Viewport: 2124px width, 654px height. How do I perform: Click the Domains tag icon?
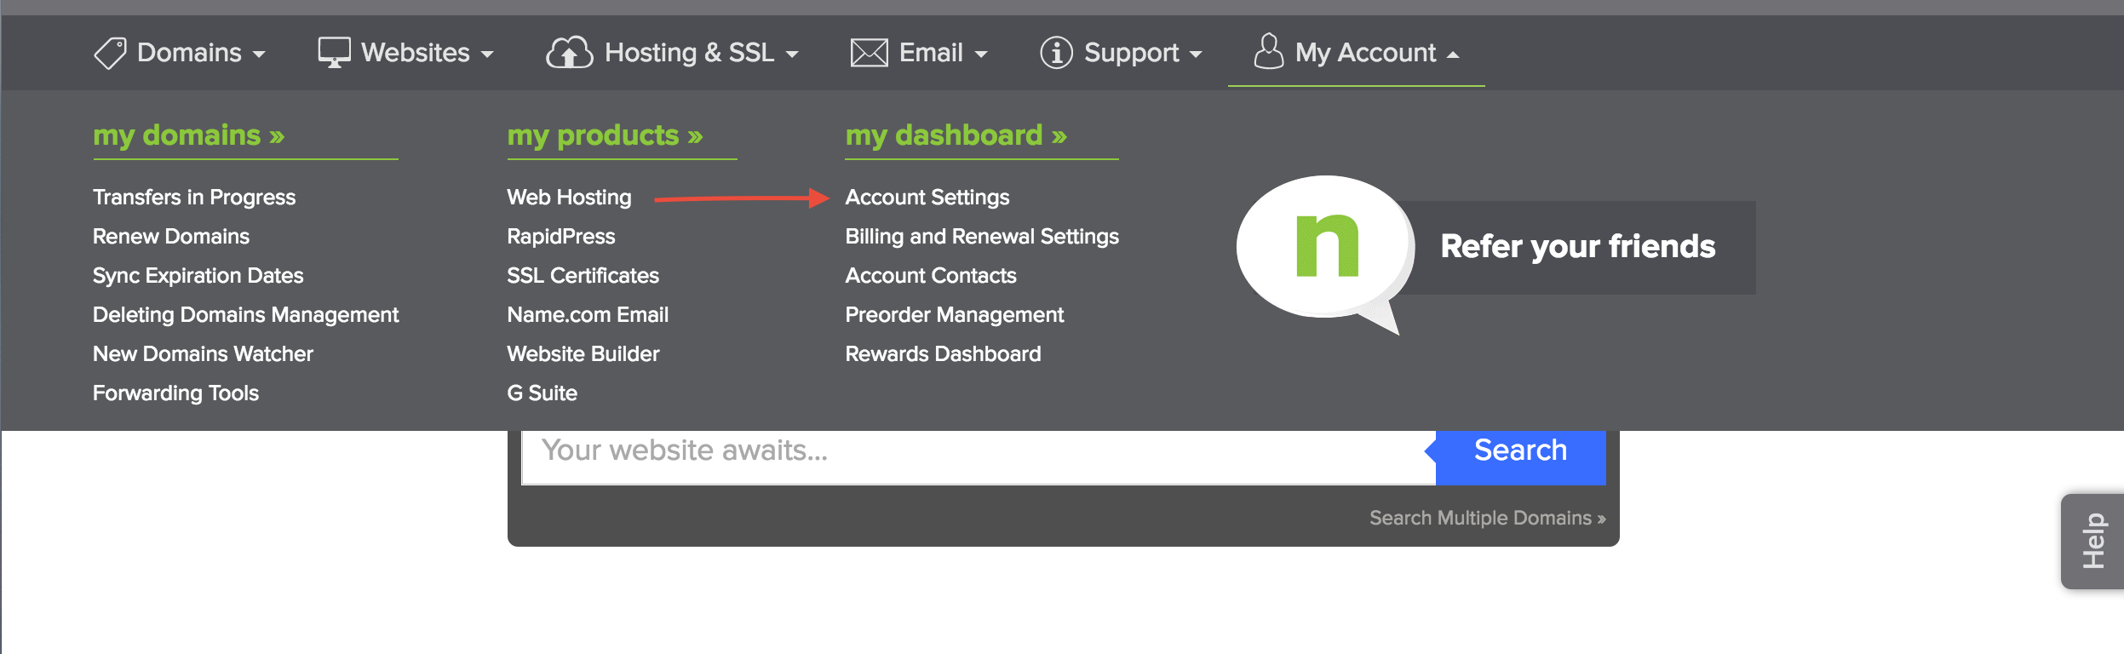coord(110,53)
